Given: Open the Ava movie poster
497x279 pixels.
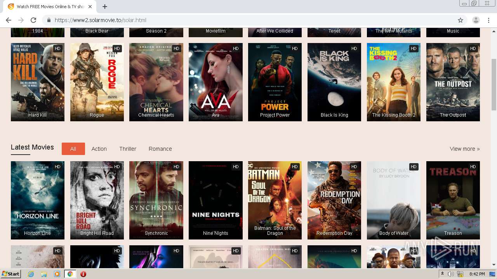Looking at the screenshot, I should click(215, 82).
